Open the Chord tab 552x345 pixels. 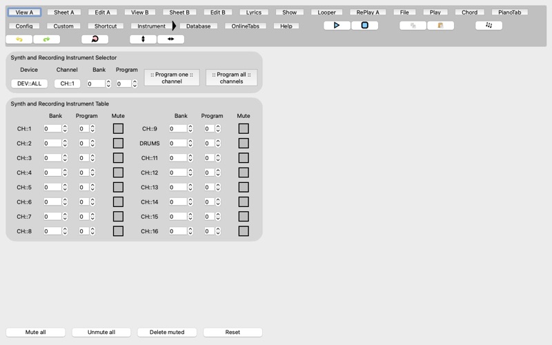[470, 12]
